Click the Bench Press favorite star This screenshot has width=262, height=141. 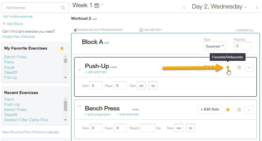[x=228, y=109]
